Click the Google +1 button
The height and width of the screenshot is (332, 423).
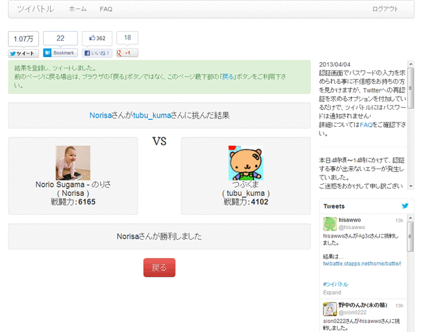127,53
